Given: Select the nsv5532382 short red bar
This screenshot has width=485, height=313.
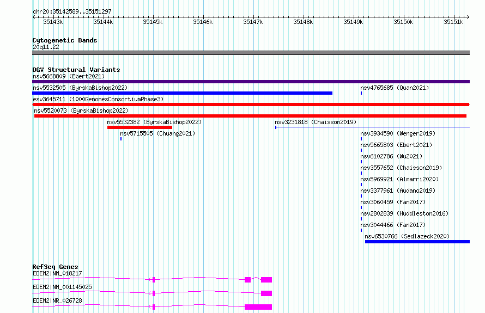Looking at the screenshot, I should pyautogui.click(x=140, y=127).
